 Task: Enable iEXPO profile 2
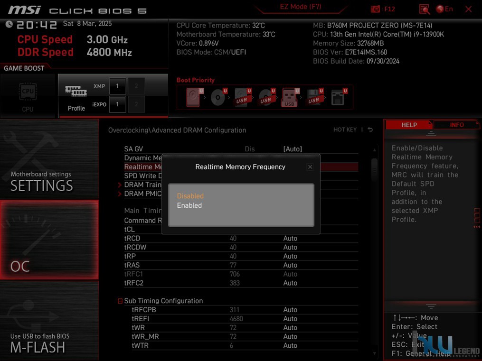tap(136, 104)
